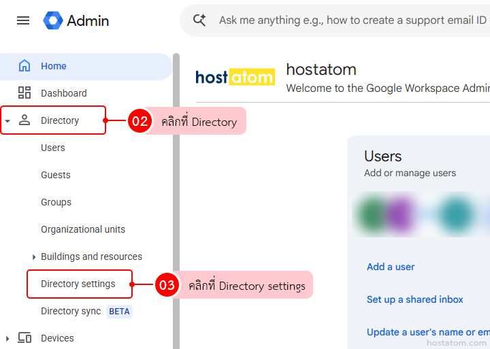Open Organizational units
Image resolution: width=490 pixels, height=349 pixels.
83,229
